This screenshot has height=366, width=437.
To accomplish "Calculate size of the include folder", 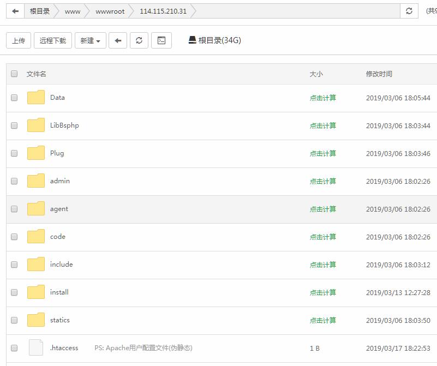I will [323, 265].
